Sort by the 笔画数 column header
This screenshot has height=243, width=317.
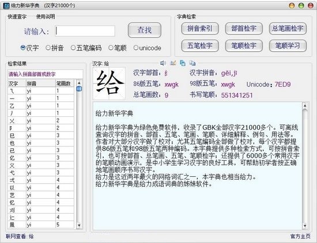65,83
